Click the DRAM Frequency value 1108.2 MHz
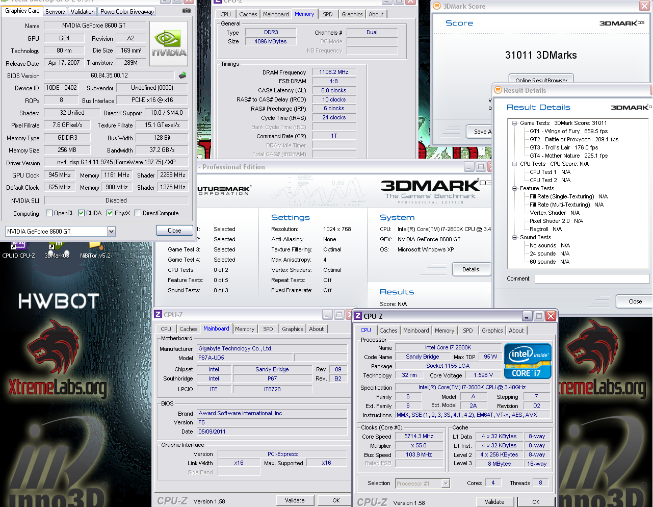Viewport: 653px width, 507px height. click(334, 72)
